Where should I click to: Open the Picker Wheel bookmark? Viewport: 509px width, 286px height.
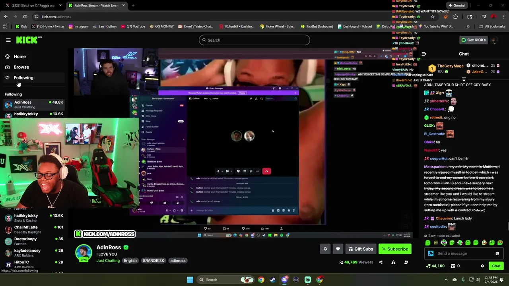(277, 27)
